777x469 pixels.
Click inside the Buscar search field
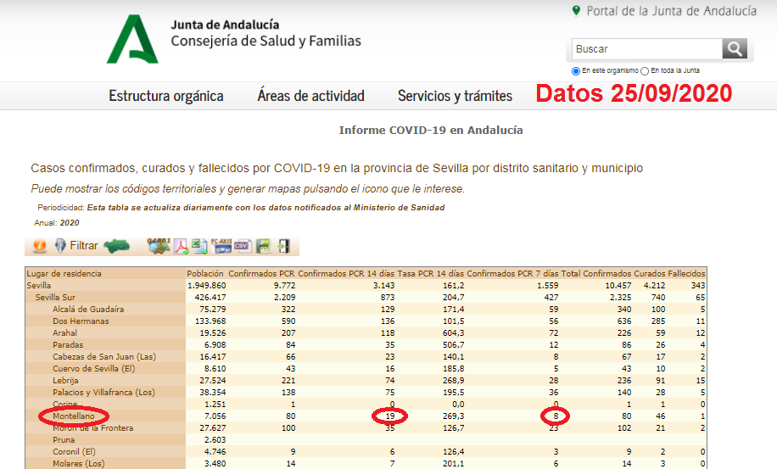click(645, 48)
